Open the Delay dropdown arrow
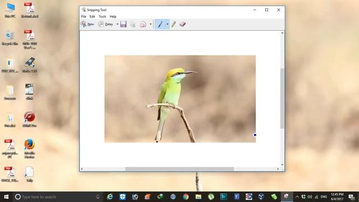359x202 pixels. point(117,24)
